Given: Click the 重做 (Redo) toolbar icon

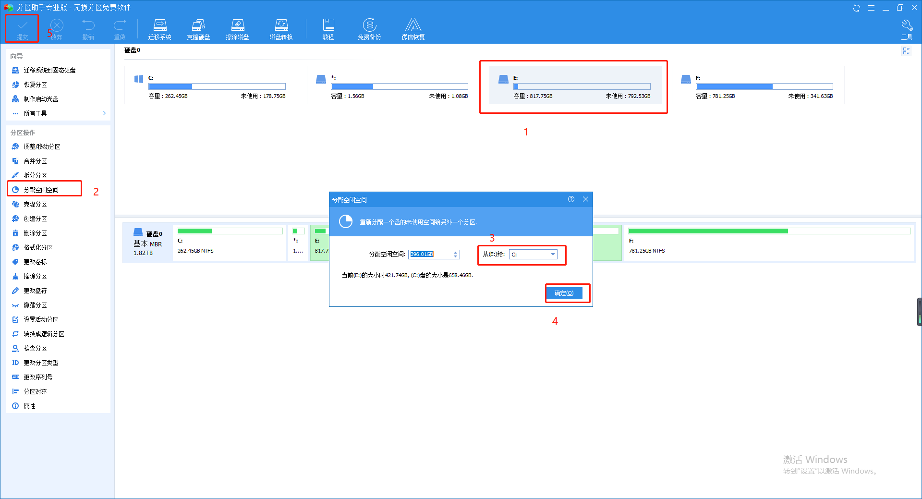Looking at the screenshot, I should (x=120, y=29).
